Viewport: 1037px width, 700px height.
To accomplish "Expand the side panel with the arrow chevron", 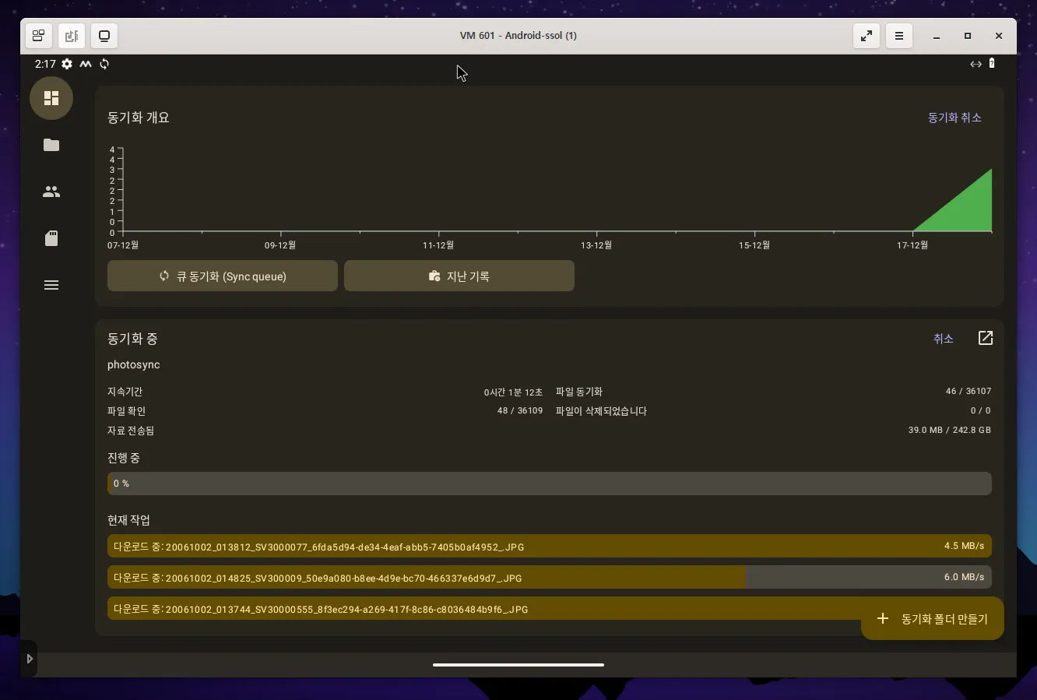I will [30, 658].
